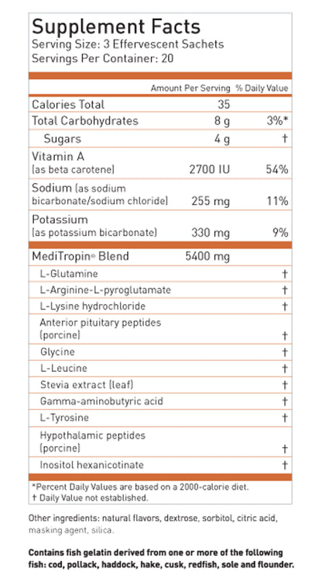Image resolution: width=322 pixels, height=579 pixels.
Task: Click the MediTropin Blend label
Action: tap(80, 256)
